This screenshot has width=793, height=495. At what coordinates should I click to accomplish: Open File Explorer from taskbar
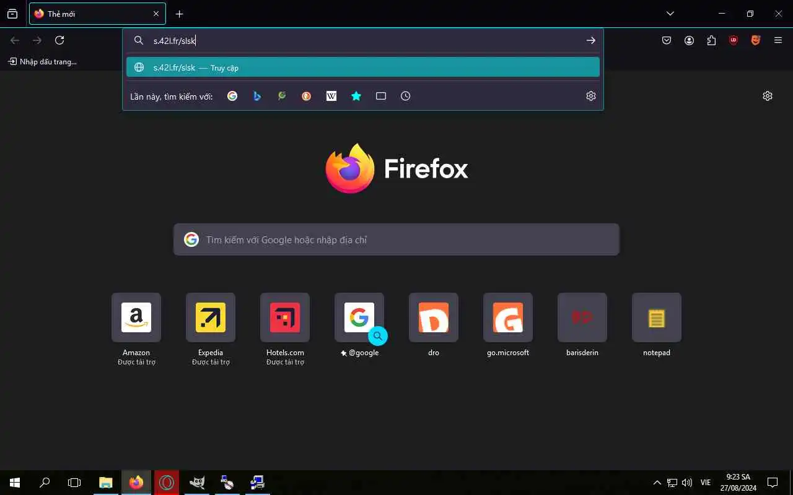click(106, 483)
